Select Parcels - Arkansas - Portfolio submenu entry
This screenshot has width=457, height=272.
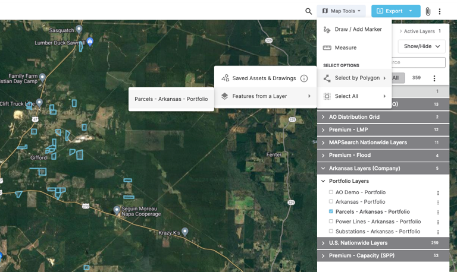coord(171,99)
